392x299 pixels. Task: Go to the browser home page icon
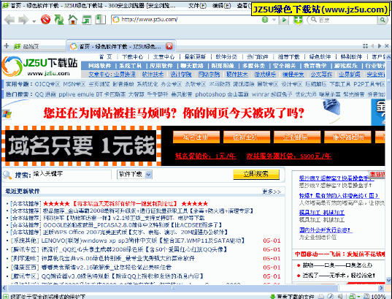point(73,20)
